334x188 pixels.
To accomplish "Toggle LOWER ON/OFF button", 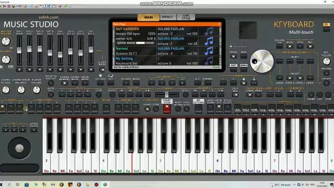I will (280, 78).
